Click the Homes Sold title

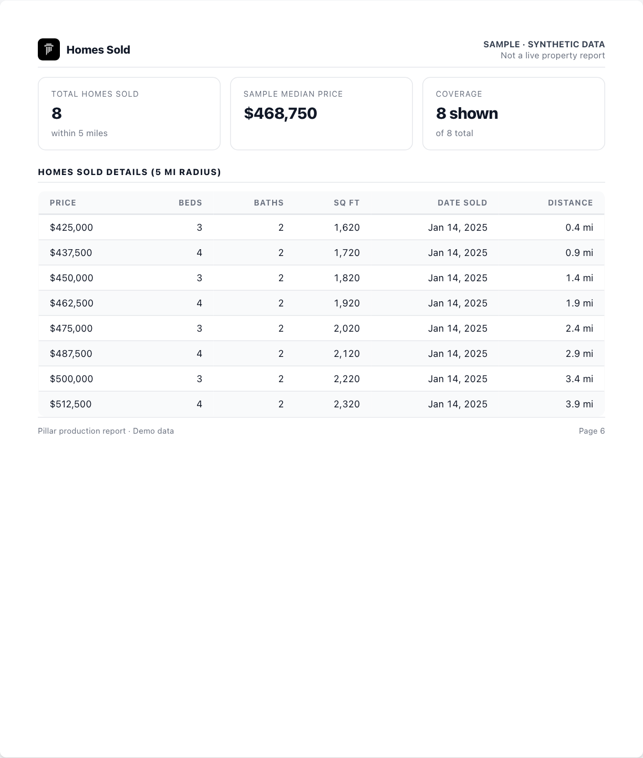point(98,50)
